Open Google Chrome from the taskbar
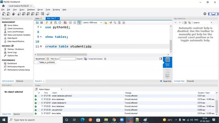The width and height of the screenshot is (219, 123). pos(114,120)
